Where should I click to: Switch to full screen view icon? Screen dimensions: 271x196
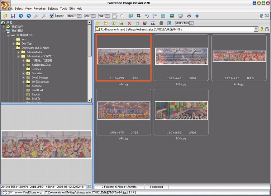(267, 16)
